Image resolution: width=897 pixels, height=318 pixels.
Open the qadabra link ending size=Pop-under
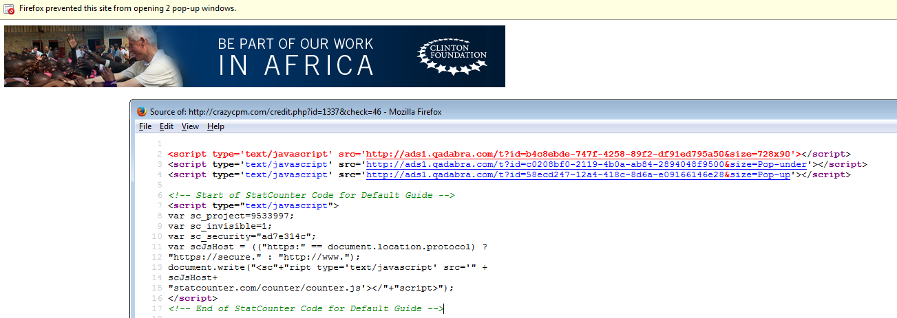(587, 164)
